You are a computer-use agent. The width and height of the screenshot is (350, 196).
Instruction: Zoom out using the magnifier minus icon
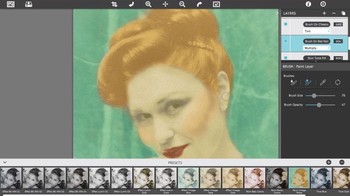pos(182,4)
